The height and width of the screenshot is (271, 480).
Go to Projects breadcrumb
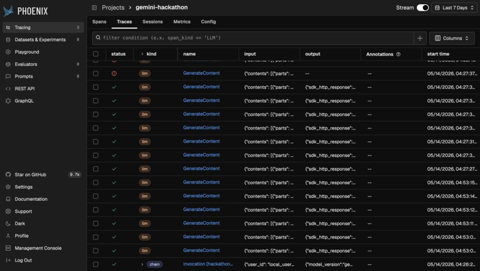tap(113, 8)
